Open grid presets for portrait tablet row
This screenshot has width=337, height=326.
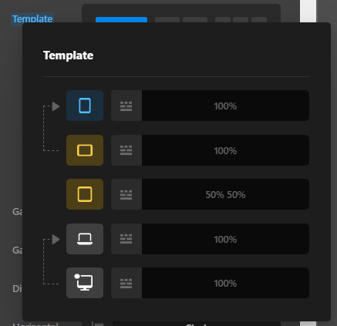(126, 106)
